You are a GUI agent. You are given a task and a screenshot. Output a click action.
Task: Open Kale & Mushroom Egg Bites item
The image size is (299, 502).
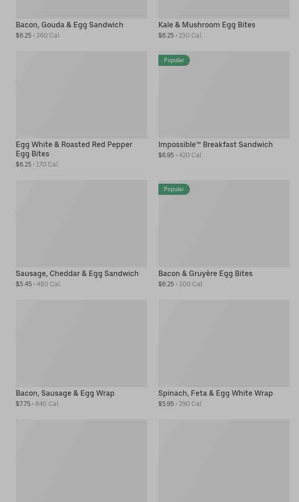coord(207,25)
